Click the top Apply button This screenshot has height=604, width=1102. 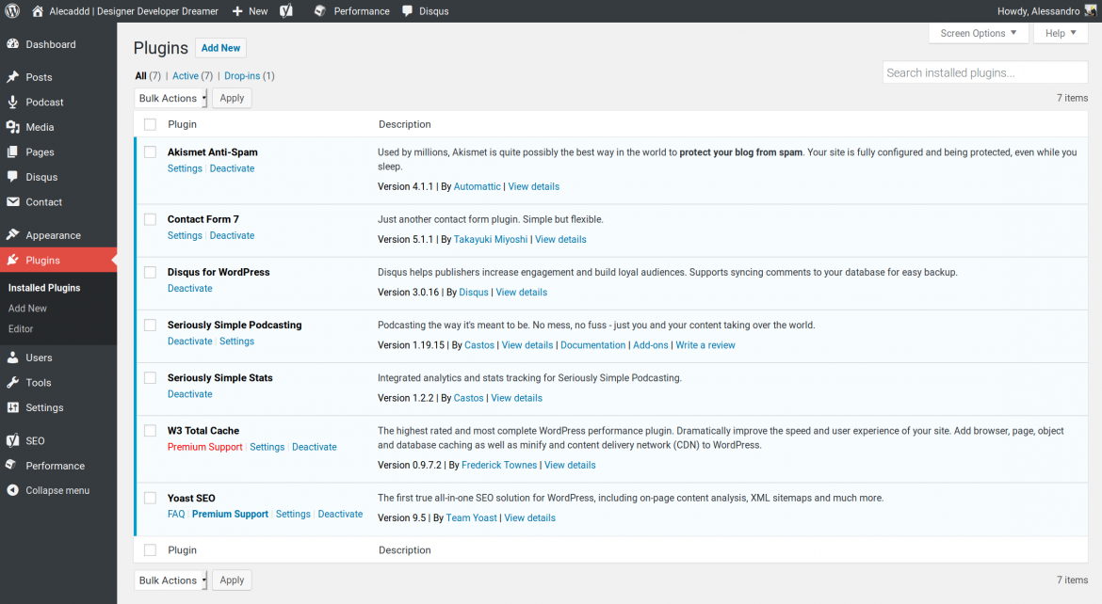(232, 99)
